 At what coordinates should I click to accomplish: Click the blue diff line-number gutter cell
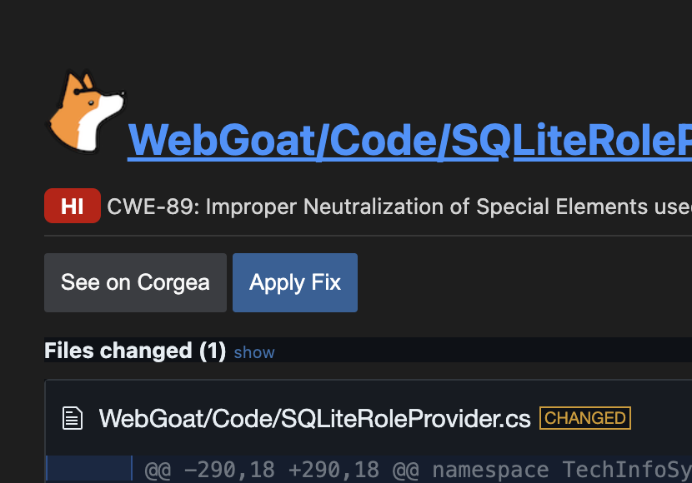click(x=89, y=469)
